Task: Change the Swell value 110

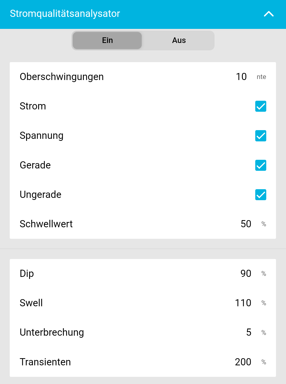Action: click(x=243, y=303)
